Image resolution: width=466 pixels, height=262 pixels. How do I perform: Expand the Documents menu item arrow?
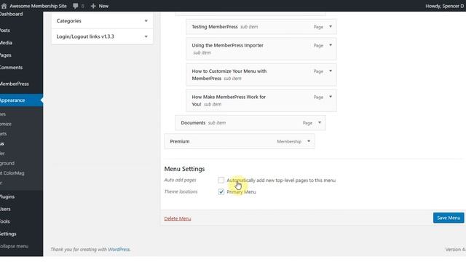click(x=320, y=123)
